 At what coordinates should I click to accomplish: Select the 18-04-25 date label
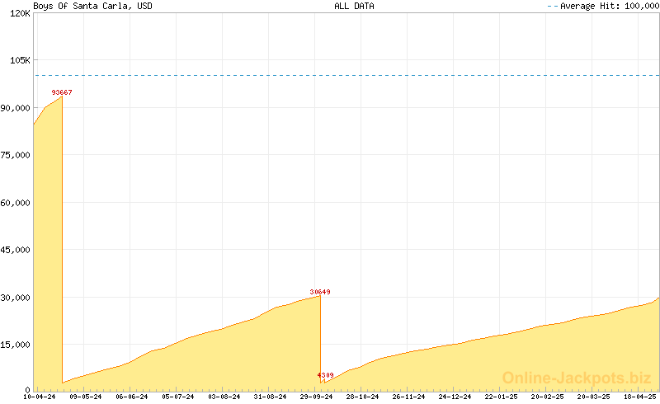(639, 397)
